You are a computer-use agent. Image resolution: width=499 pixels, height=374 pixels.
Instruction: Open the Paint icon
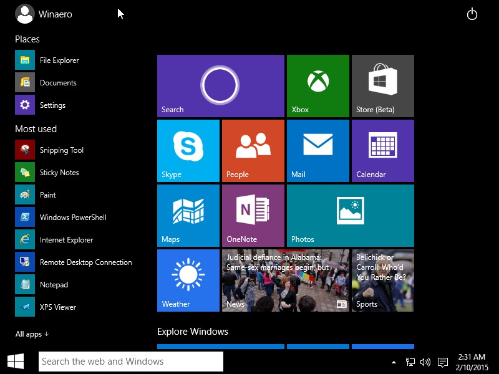[25, 194]
